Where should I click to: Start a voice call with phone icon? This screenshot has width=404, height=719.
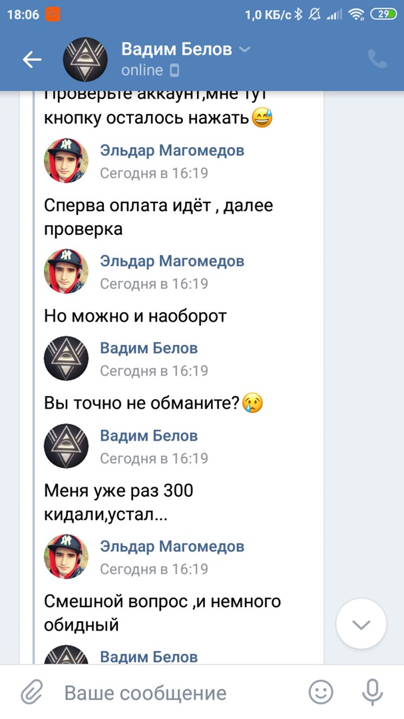pos(377,60)
